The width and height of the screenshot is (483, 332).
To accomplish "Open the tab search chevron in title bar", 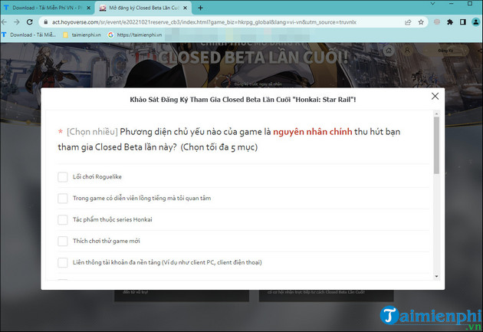I will [x=432, y=3].
